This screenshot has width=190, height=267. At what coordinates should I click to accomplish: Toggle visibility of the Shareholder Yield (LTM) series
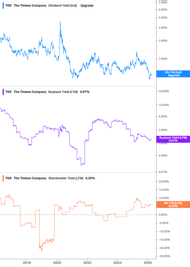(x=3, y=178)
